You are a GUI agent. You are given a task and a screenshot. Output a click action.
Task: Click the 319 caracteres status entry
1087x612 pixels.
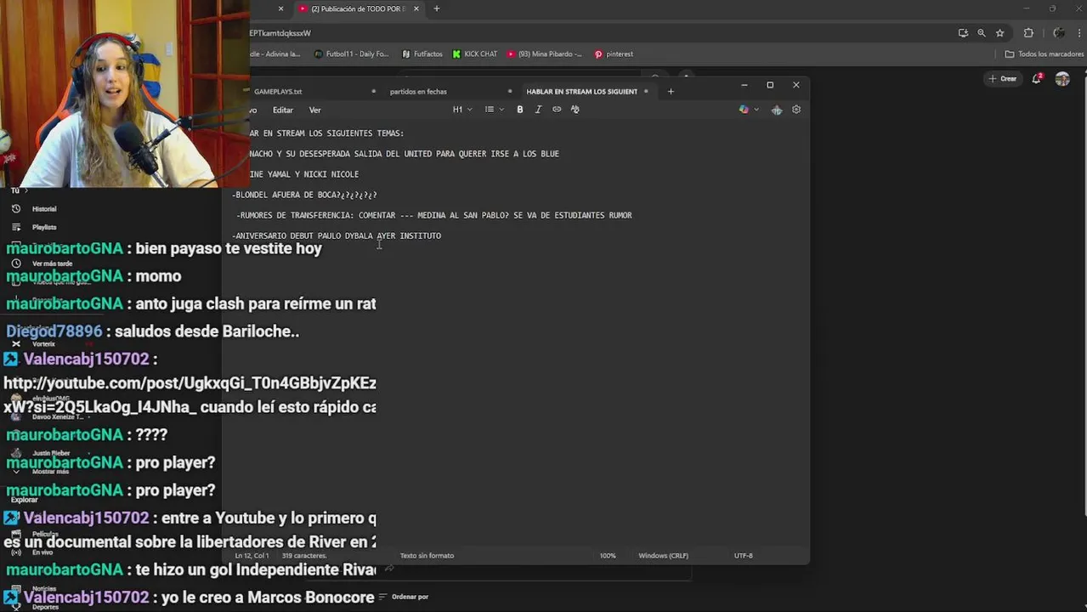303,556
